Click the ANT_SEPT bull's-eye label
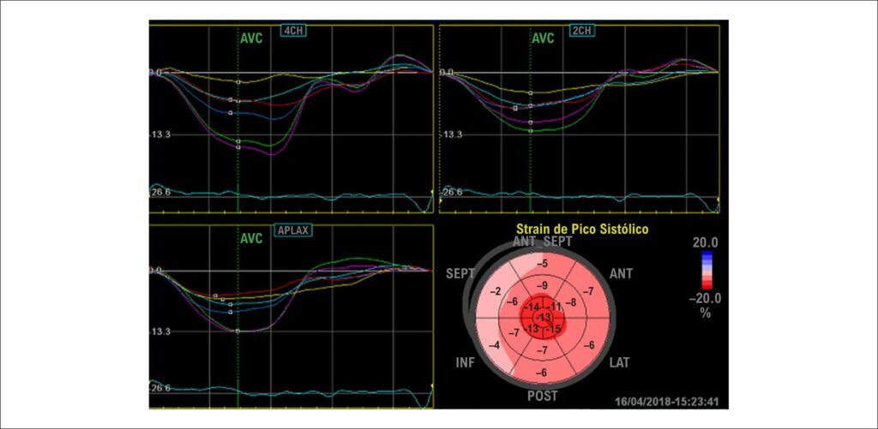The width and height of the screenshot is (878, 429). pos(542,241)
